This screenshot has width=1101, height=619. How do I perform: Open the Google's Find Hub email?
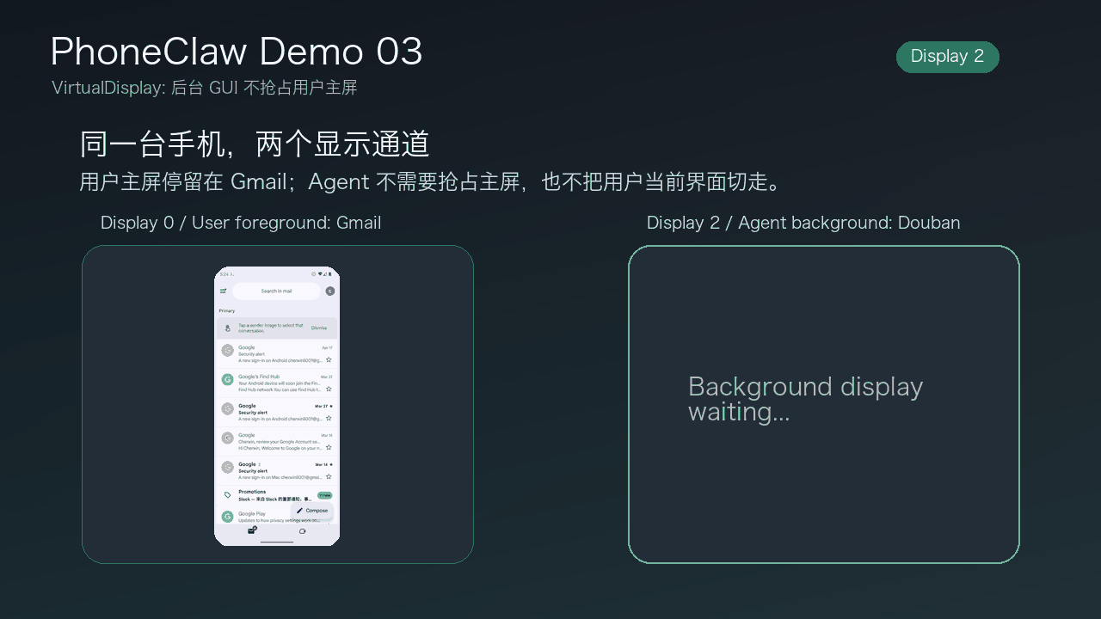tap(277, 383)
